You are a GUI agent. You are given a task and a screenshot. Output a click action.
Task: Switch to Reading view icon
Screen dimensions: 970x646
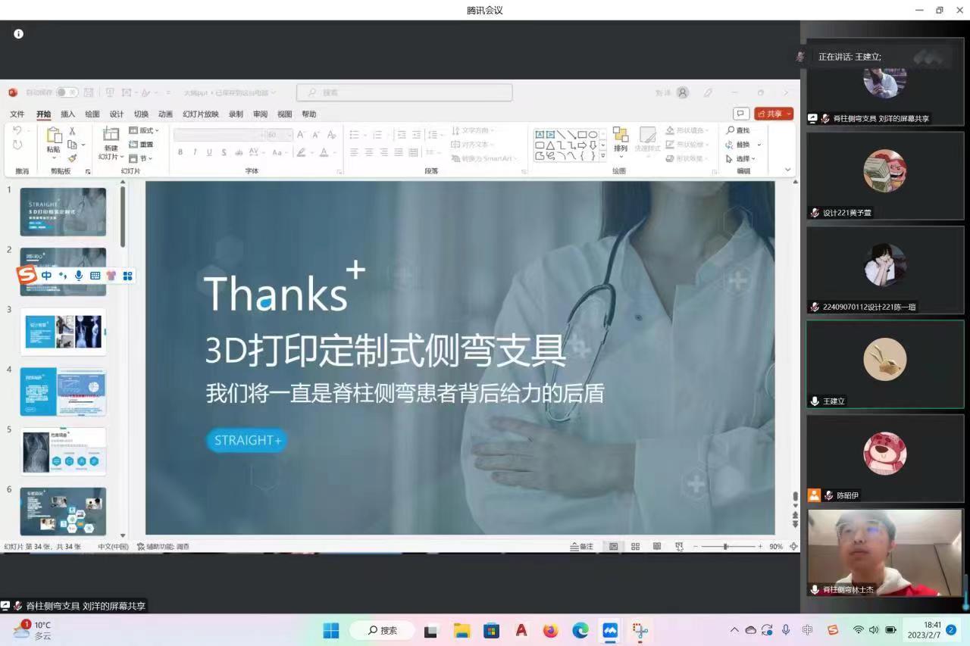[x=657, y=546]
